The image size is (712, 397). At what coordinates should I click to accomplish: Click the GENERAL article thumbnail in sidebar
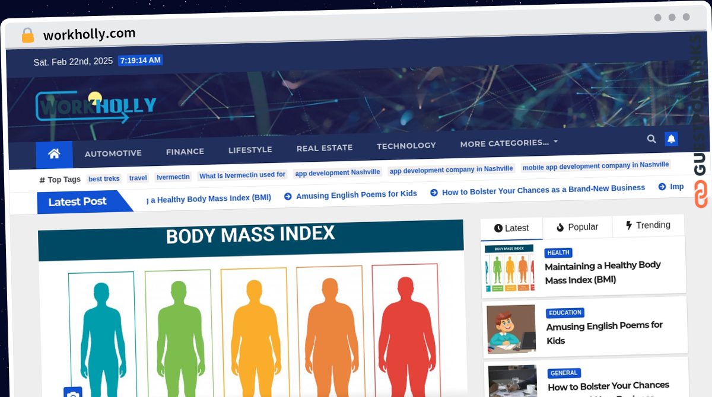[x=513, y=381]
